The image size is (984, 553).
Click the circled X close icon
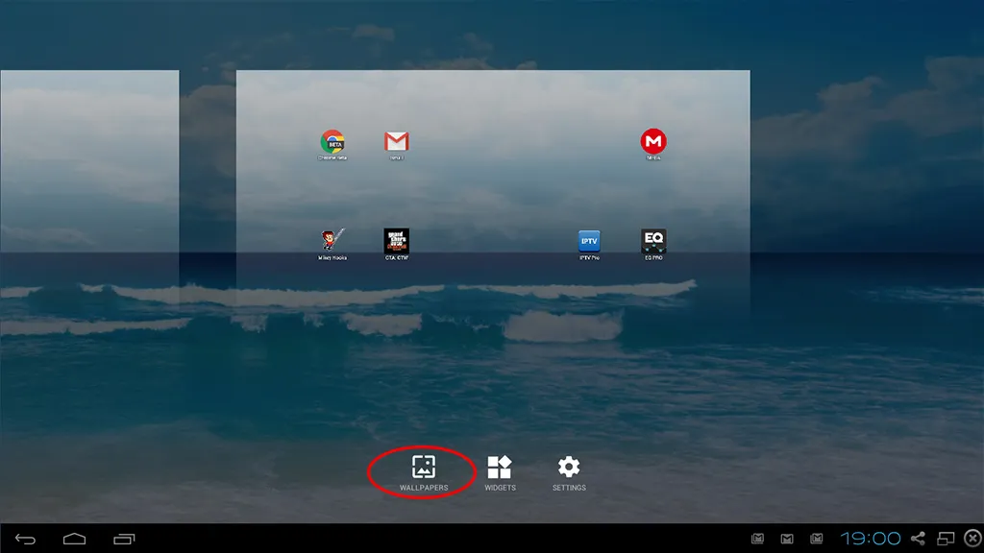pos(973,538)
